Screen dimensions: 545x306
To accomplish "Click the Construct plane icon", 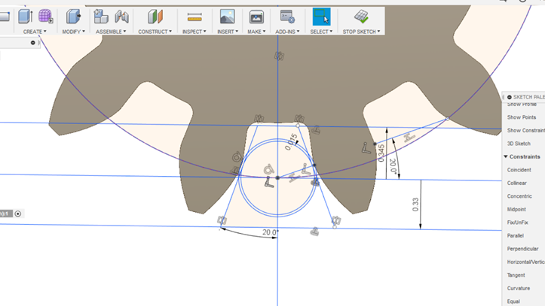I will pyautogui.click(x=155, y=17).
